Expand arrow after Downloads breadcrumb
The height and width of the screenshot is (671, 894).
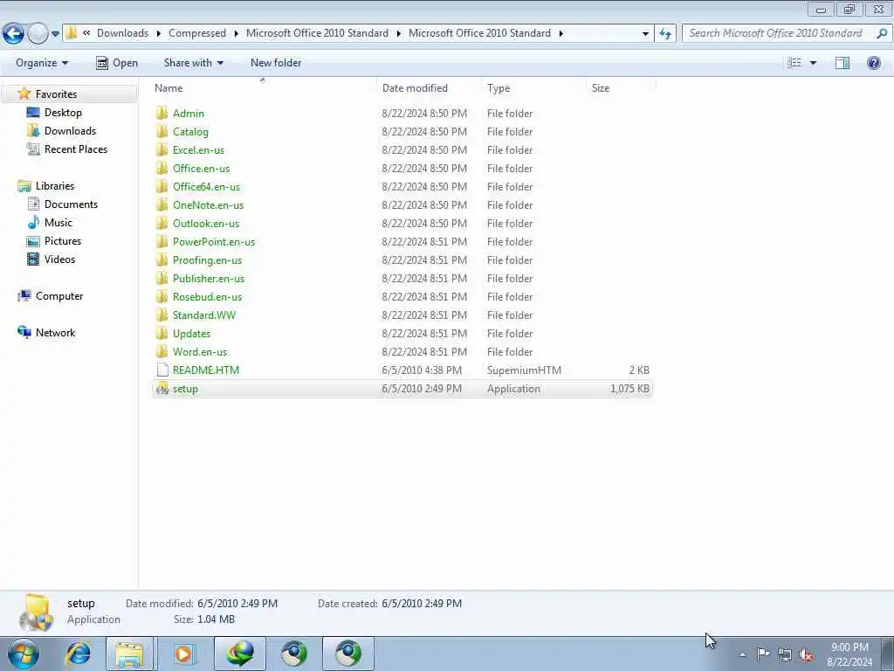coord(159,34)
